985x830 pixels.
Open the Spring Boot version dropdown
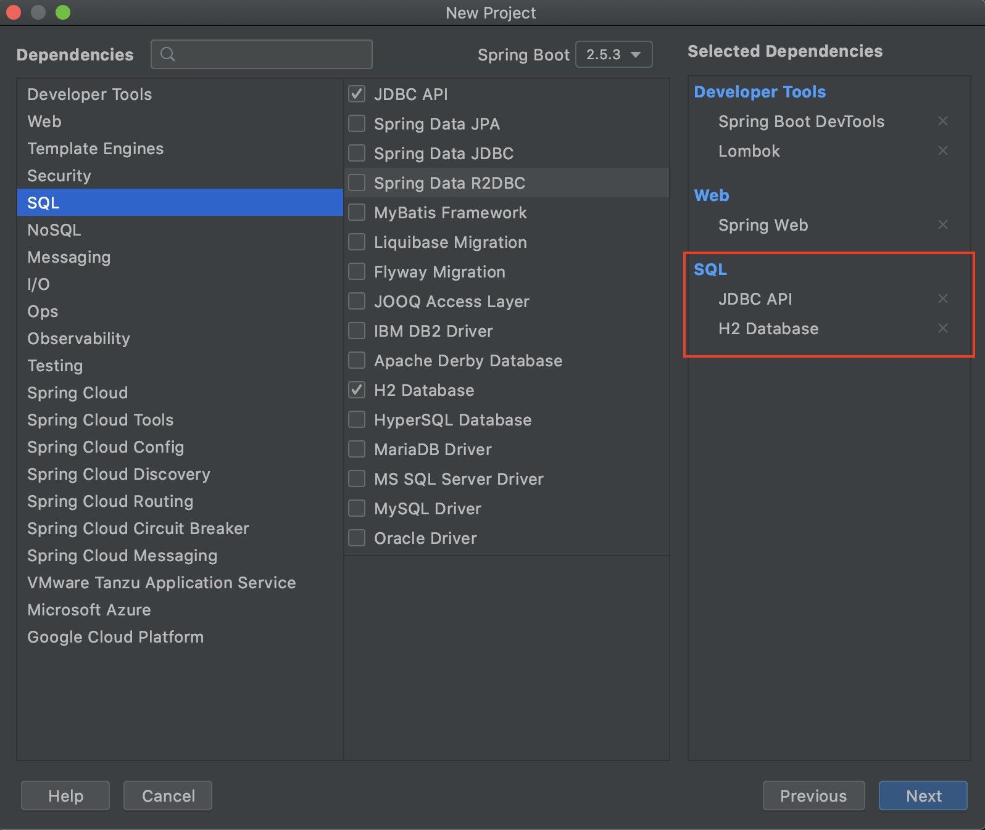(x=613, y=54)
